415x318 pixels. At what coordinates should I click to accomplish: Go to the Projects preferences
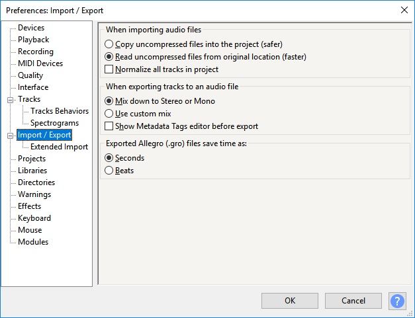32,159
